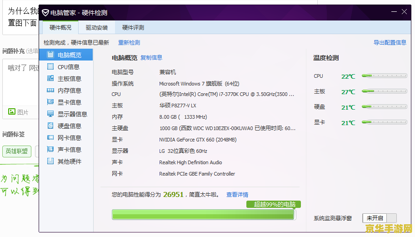415x237 pixels.
Task: Click the LG 32位真彩色 60Hz text
Action: click(x=183, y=151)
